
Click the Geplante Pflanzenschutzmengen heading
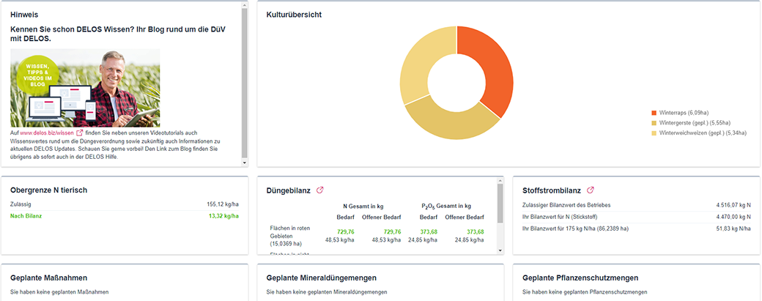pos(580,278)
